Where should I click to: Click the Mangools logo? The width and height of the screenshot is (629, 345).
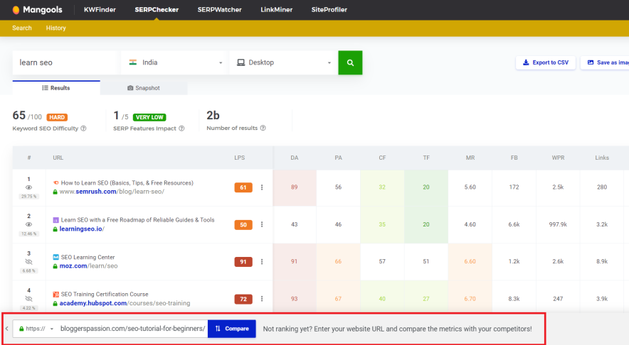[37, 10]
